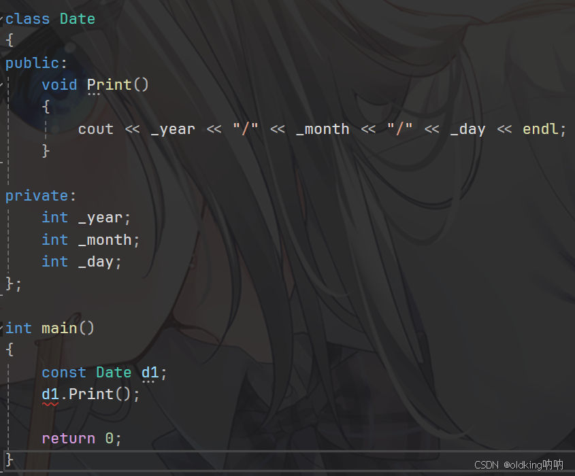Viewport: 575px width, 476px height.
Task: Select the "Date" class name in the class declaration
Action: (78, 18)
